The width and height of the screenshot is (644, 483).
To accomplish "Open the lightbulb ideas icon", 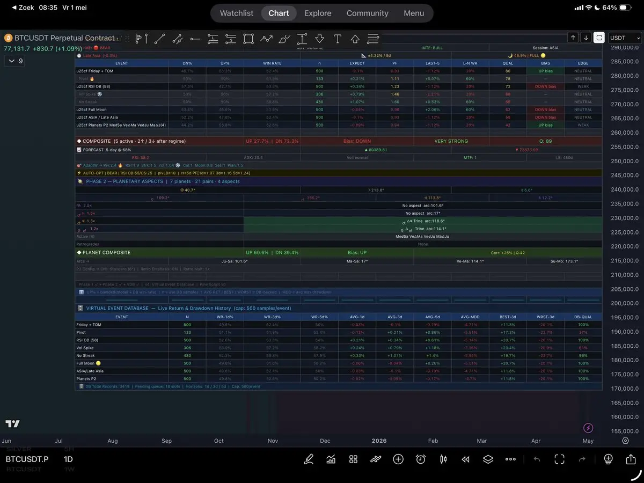I will 608,459.
